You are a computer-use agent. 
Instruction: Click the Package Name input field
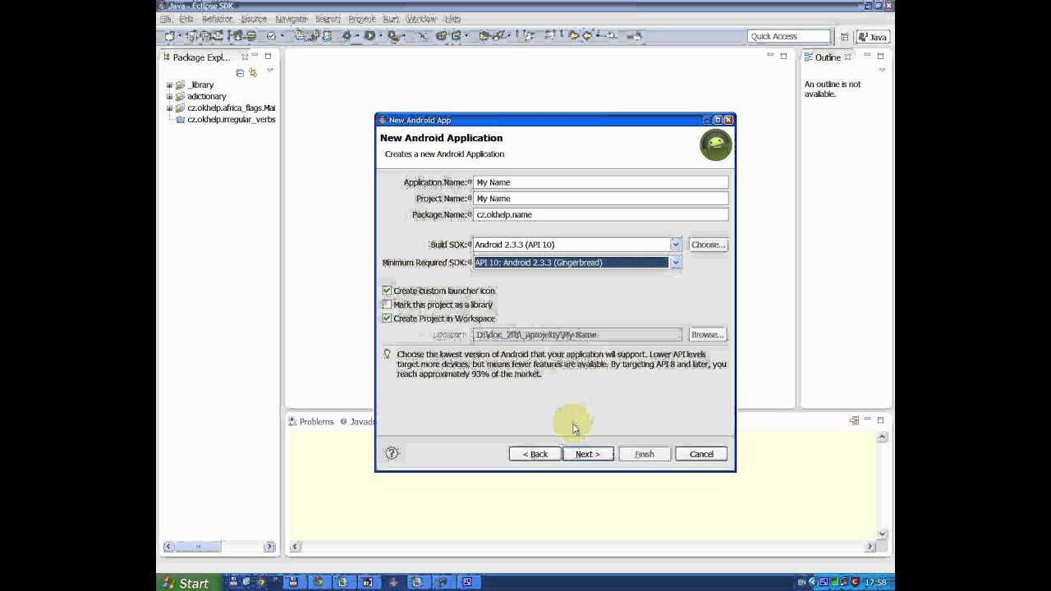click(601, 215)
